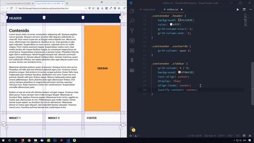Click SIDEBAR text in the orange panel
Viewport: 254px width, 143px height.
102,68
